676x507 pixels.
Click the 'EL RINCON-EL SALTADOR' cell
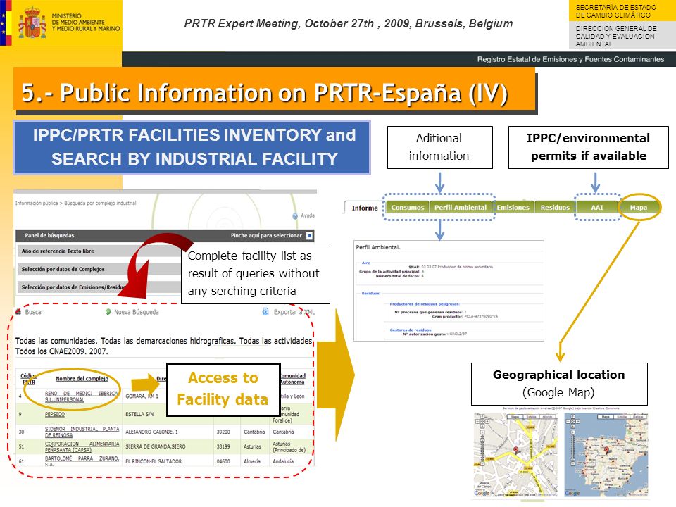(x=154, y=461)
